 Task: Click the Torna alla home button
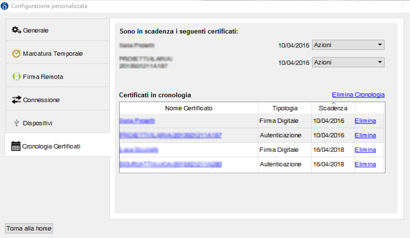[29, 228]
